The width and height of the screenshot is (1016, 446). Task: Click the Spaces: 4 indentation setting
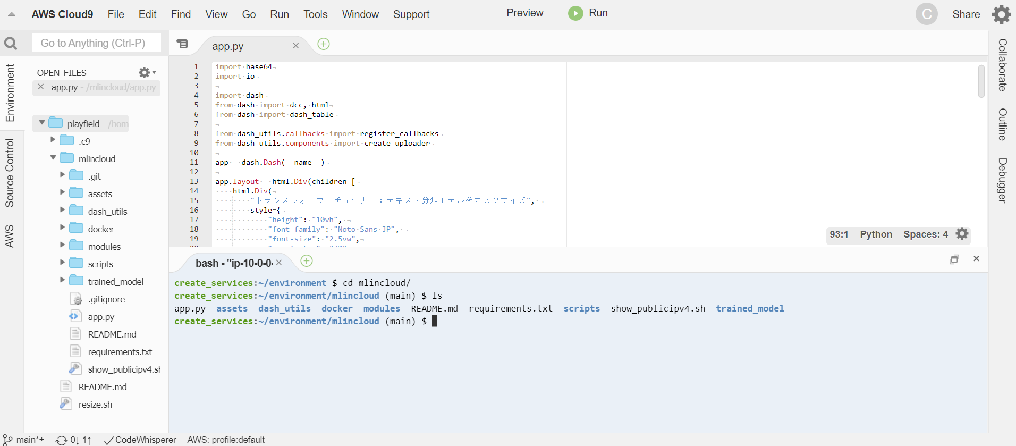[926, 234]
